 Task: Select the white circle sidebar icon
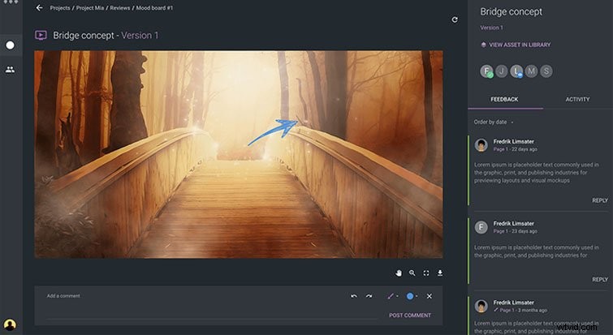click(11, 45)
